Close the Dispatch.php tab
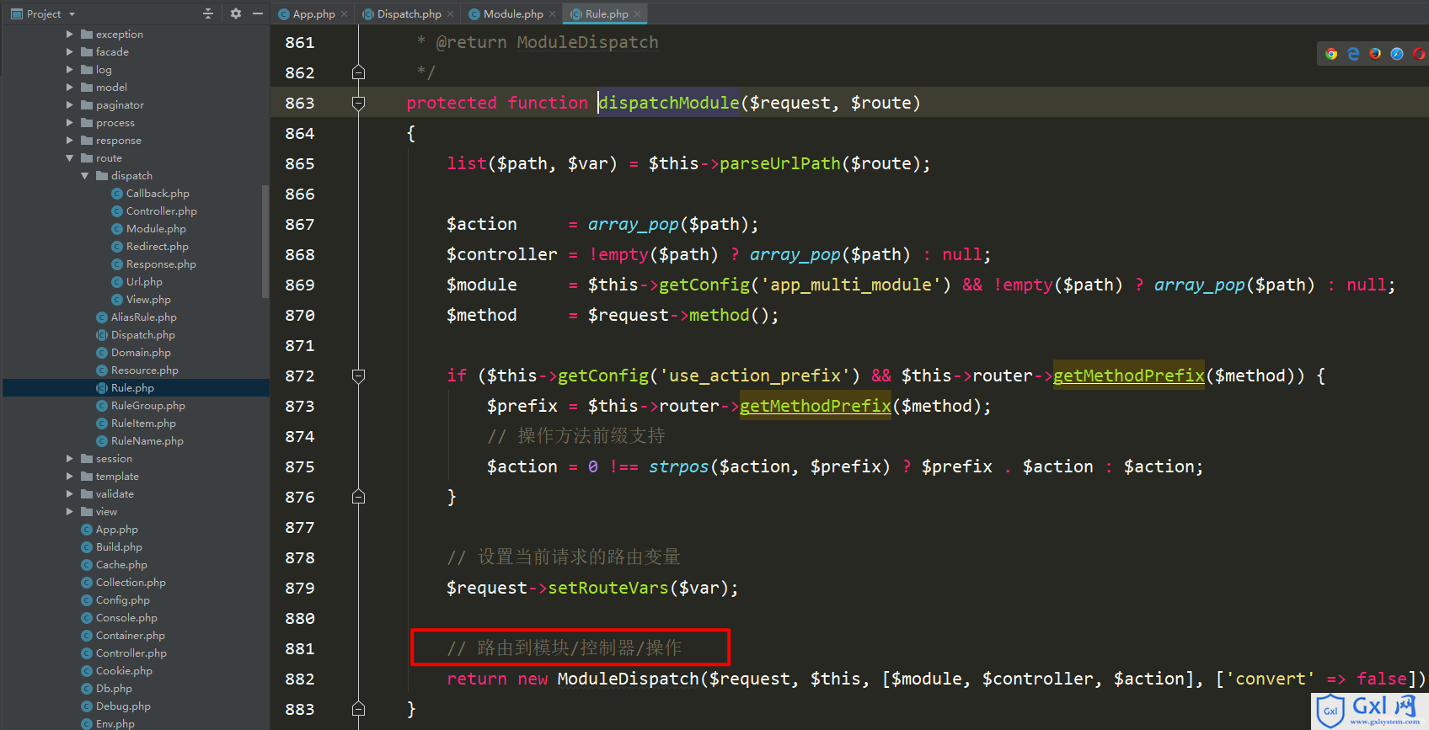 451,13
